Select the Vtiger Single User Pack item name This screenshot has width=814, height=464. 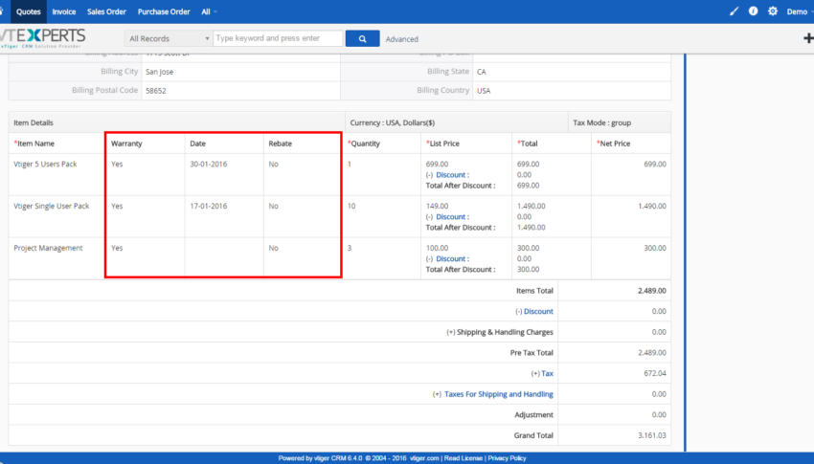point(52,206)
